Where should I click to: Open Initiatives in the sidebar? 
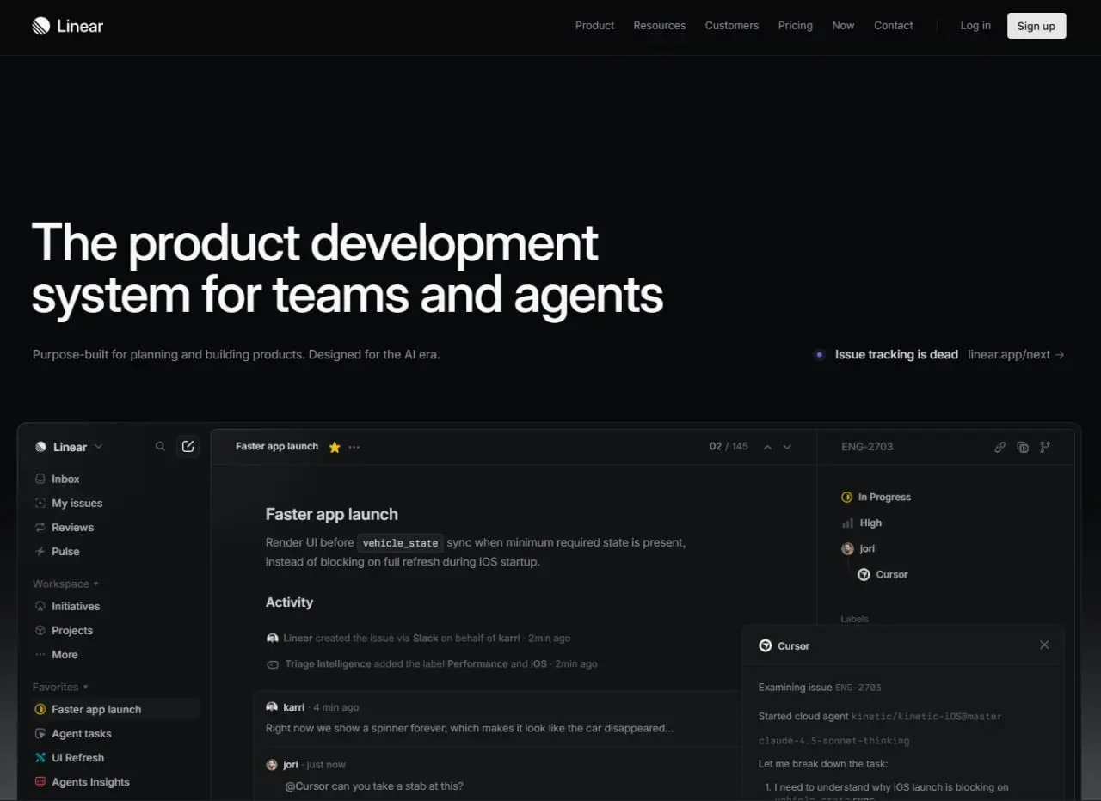click(67, 606)
